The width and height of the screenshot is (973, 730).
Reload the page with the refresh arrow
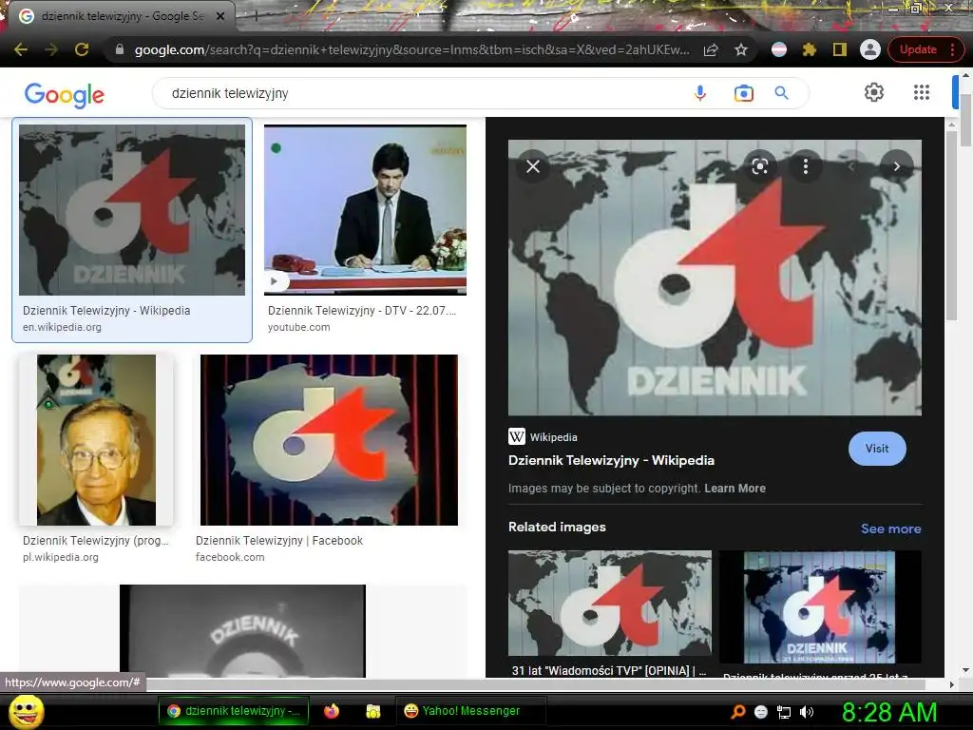(x=82, y=49)
